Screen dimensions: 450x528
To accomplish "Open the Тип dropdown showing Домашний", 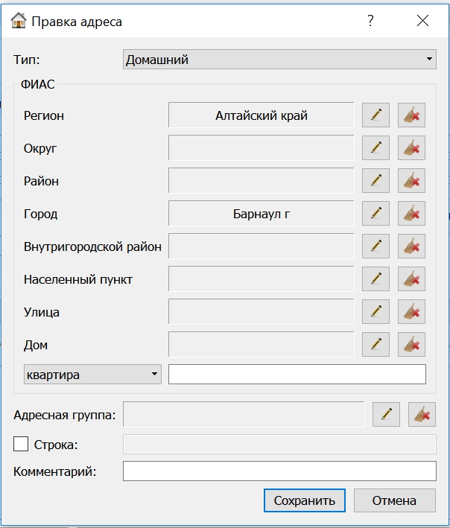I will pos(279,60).
